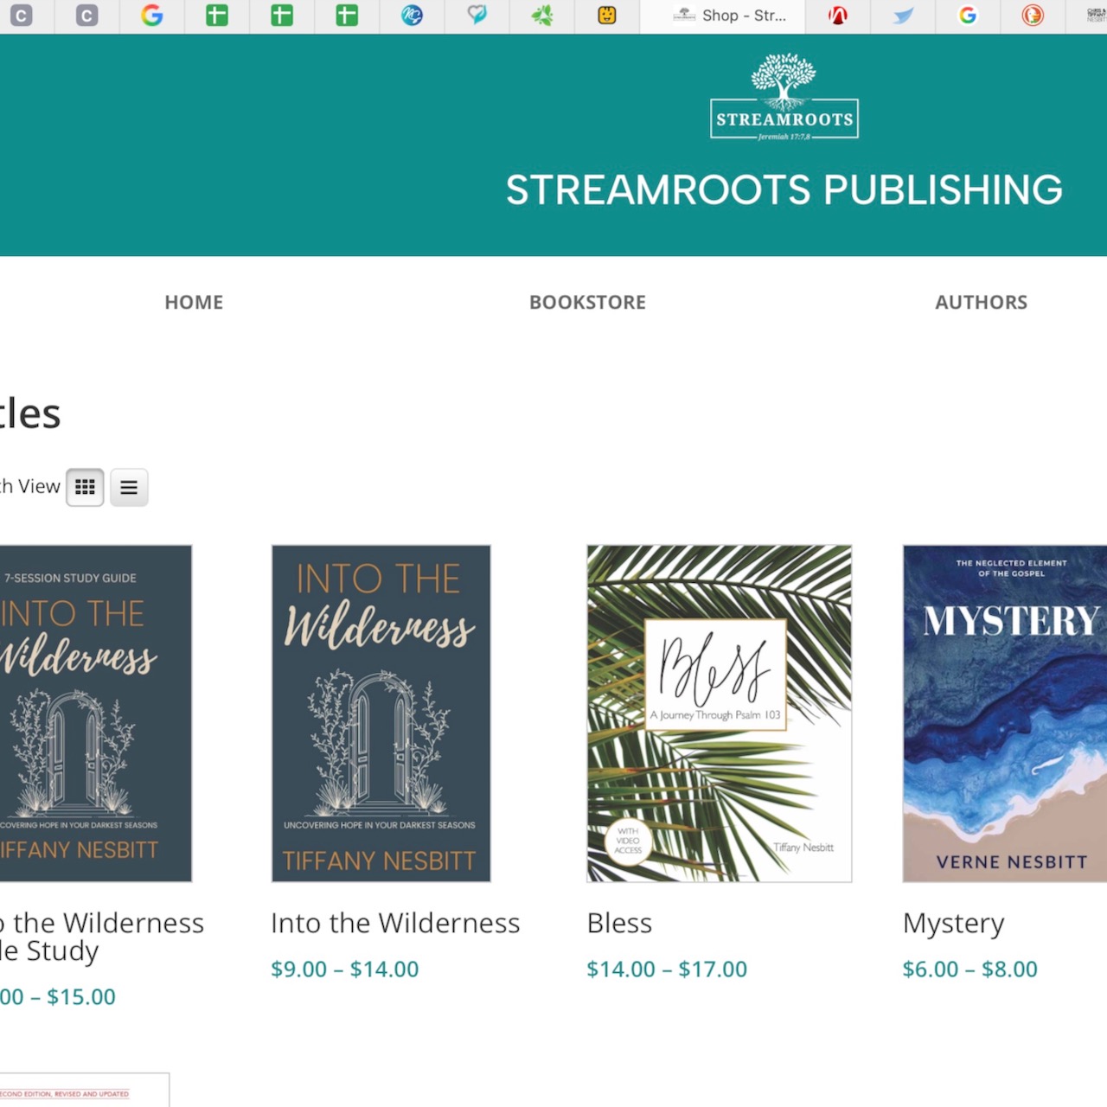Open the green leaf-icon browser tab

coord(542,16)
